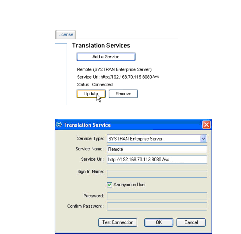
Task: Click Update for the Remote service
Action: pos(91,94)
